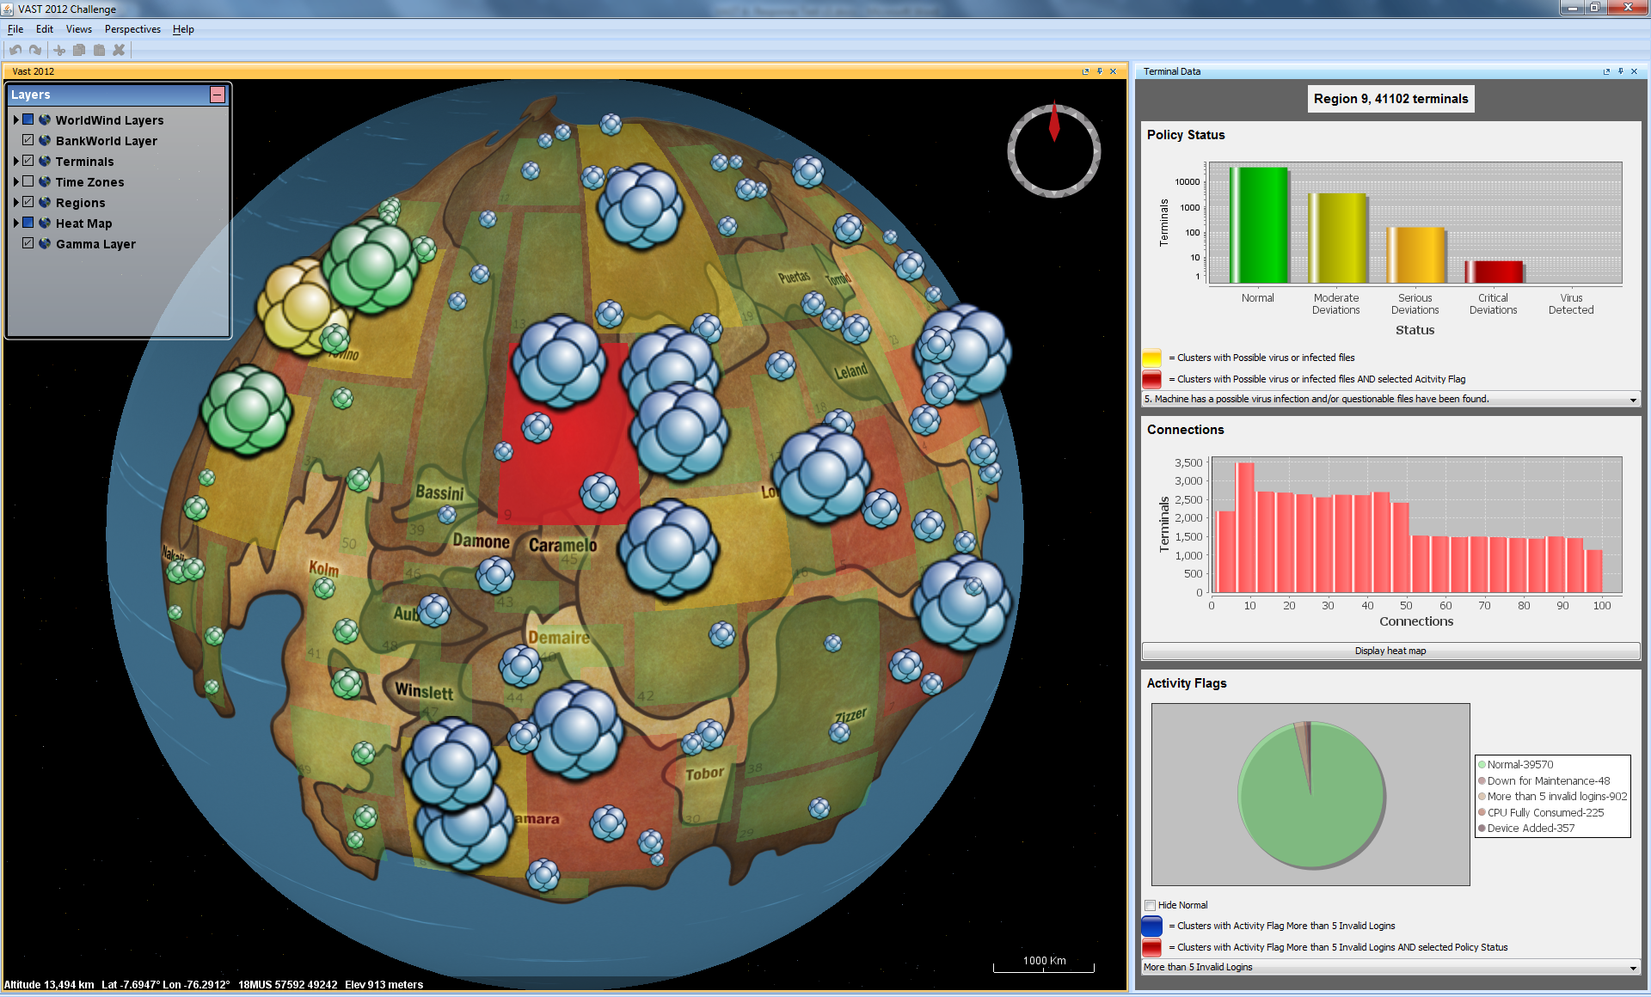Toggle the Heat Map layer checkbox

28,223
